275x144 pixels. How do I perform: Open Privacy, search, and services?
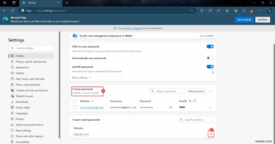click(31, 62)
